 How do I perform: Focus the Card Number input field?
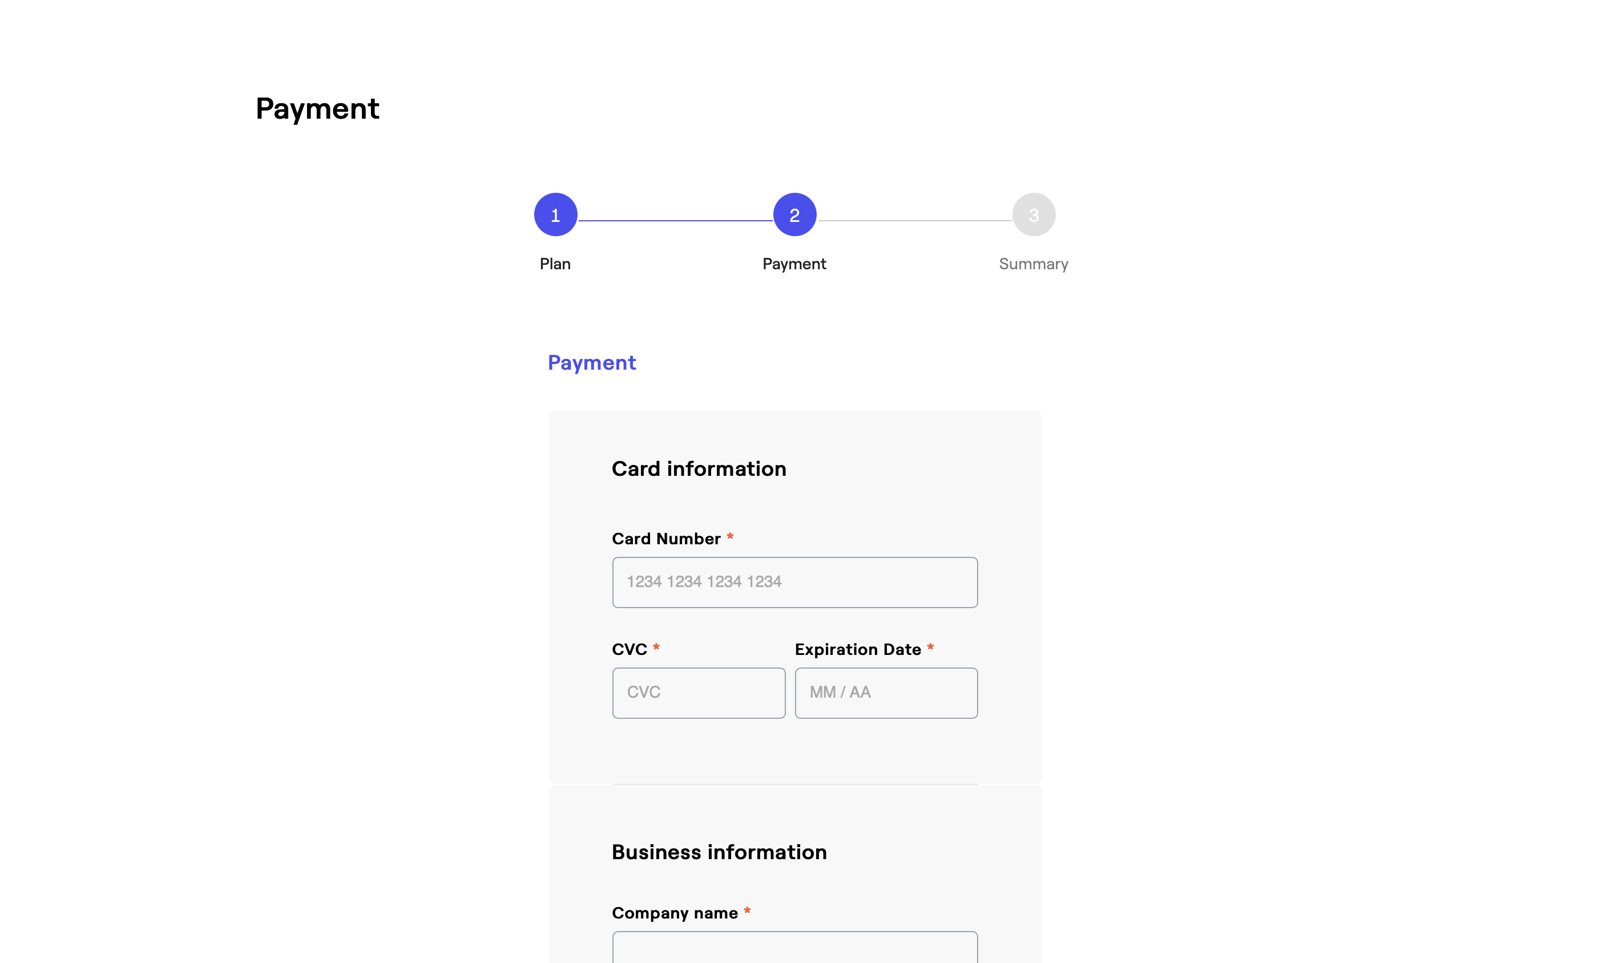click(x=794, y=582)
